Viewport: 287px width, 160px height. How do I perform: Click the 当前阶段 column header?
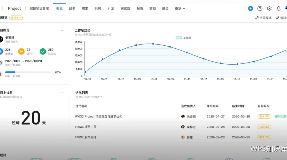263,106
